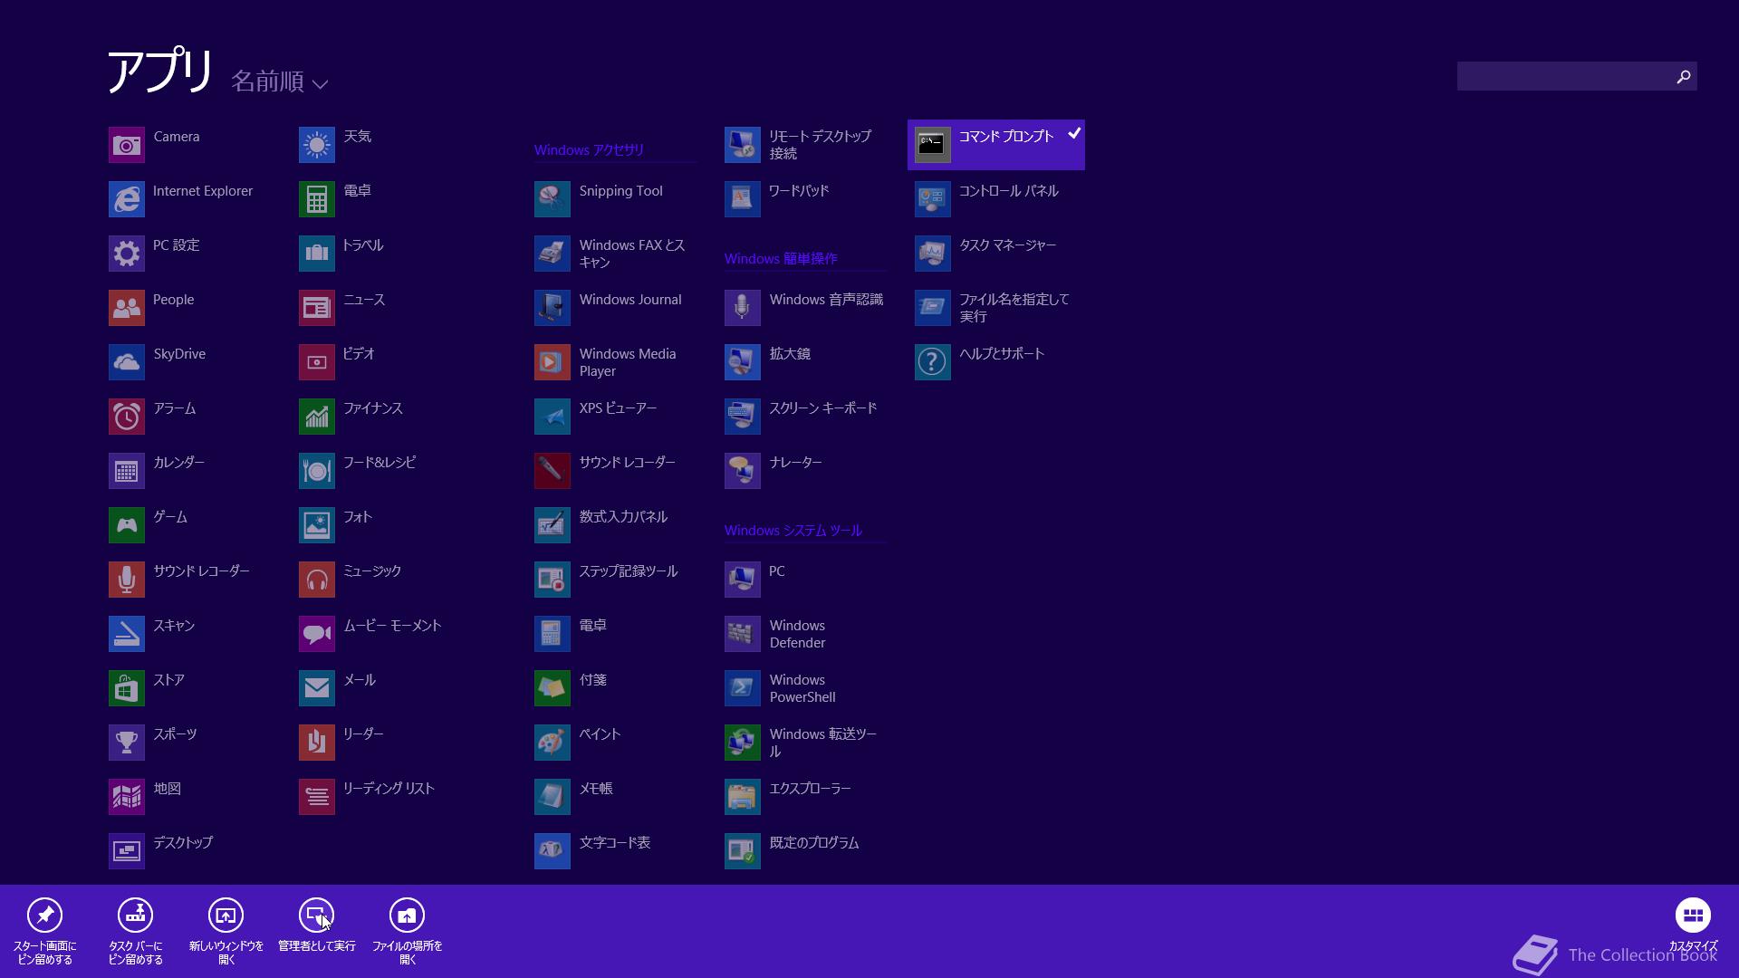This screenshot has width=1739, height=978.
Task: Click the カスタマイズ button
Action: tap(1693, 925)
